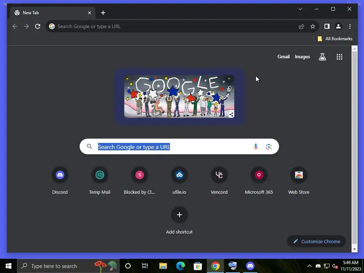Open a new tab with the plus button

[x=103, y=13]
